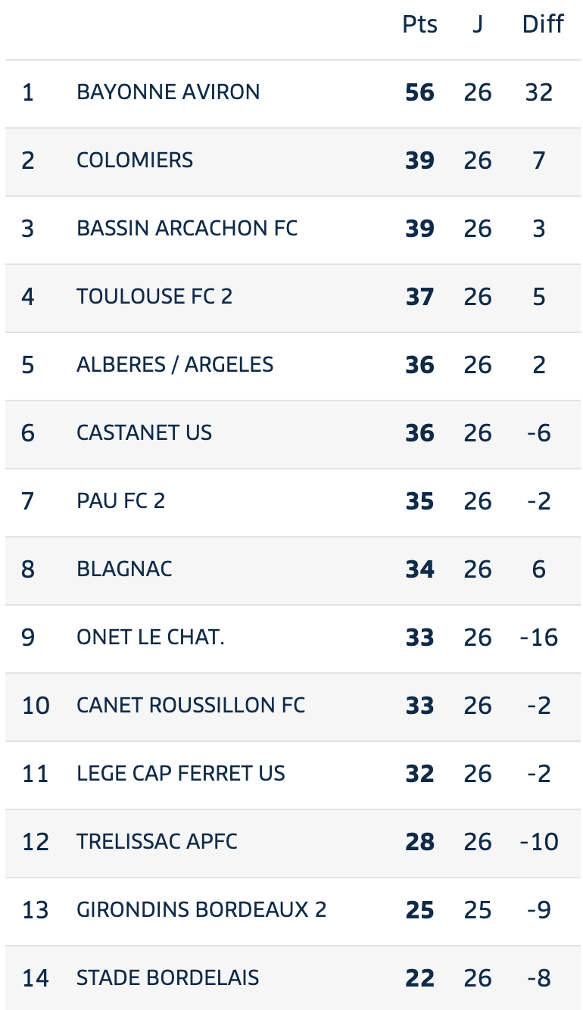Click the J column header
Screen dimensions: 583x1010
coord(477,24)
